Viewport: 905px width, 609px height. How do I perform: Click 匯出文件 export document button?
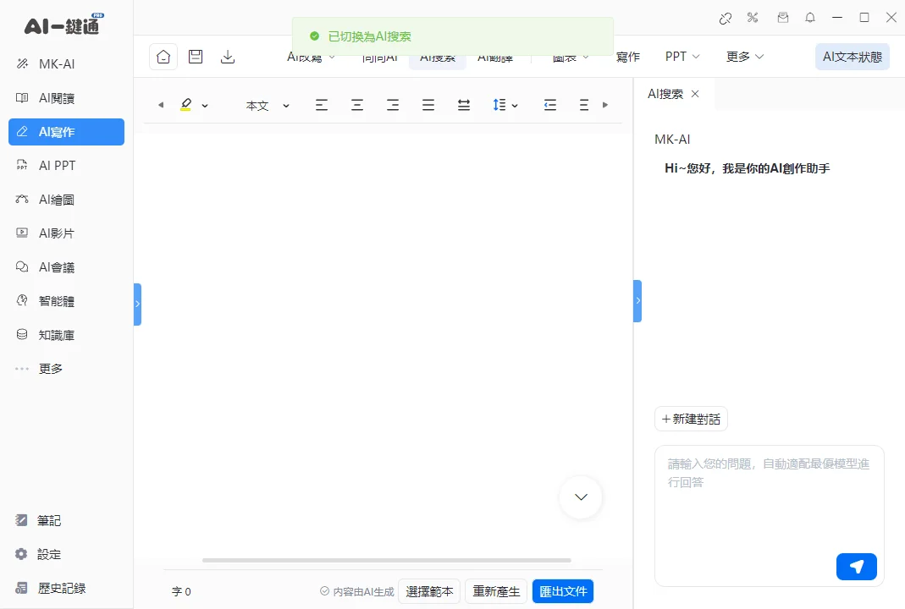563,591
